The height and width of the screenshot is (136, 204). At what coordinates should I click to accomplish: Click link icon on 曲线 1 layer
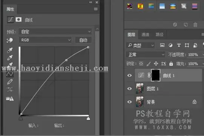(x=149, y=75)
